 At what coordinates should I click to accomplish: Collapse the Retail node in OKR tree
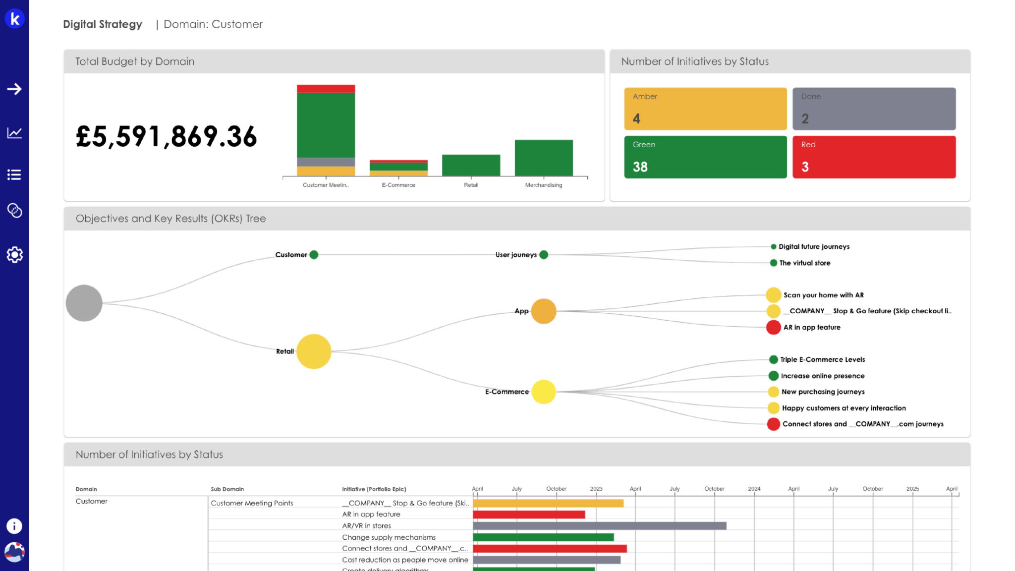(x=314, y=351)
